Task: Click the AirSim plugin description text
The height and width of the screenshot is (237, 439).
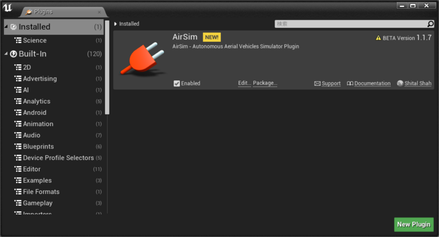Action: tap(236, 46)
